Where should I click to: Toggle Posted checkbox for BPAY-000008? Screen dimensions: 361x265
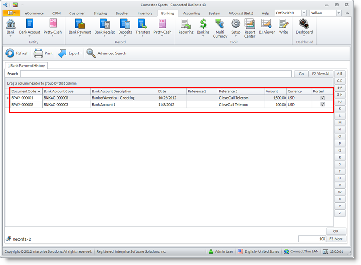click(x=322, y=105)
